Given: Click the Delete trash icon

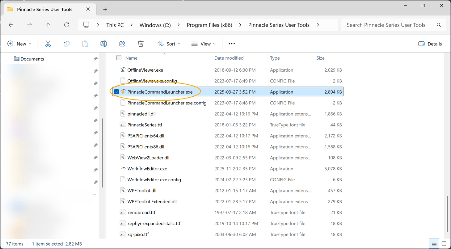Looking at the screenshot, I should [x=141, y=44].
